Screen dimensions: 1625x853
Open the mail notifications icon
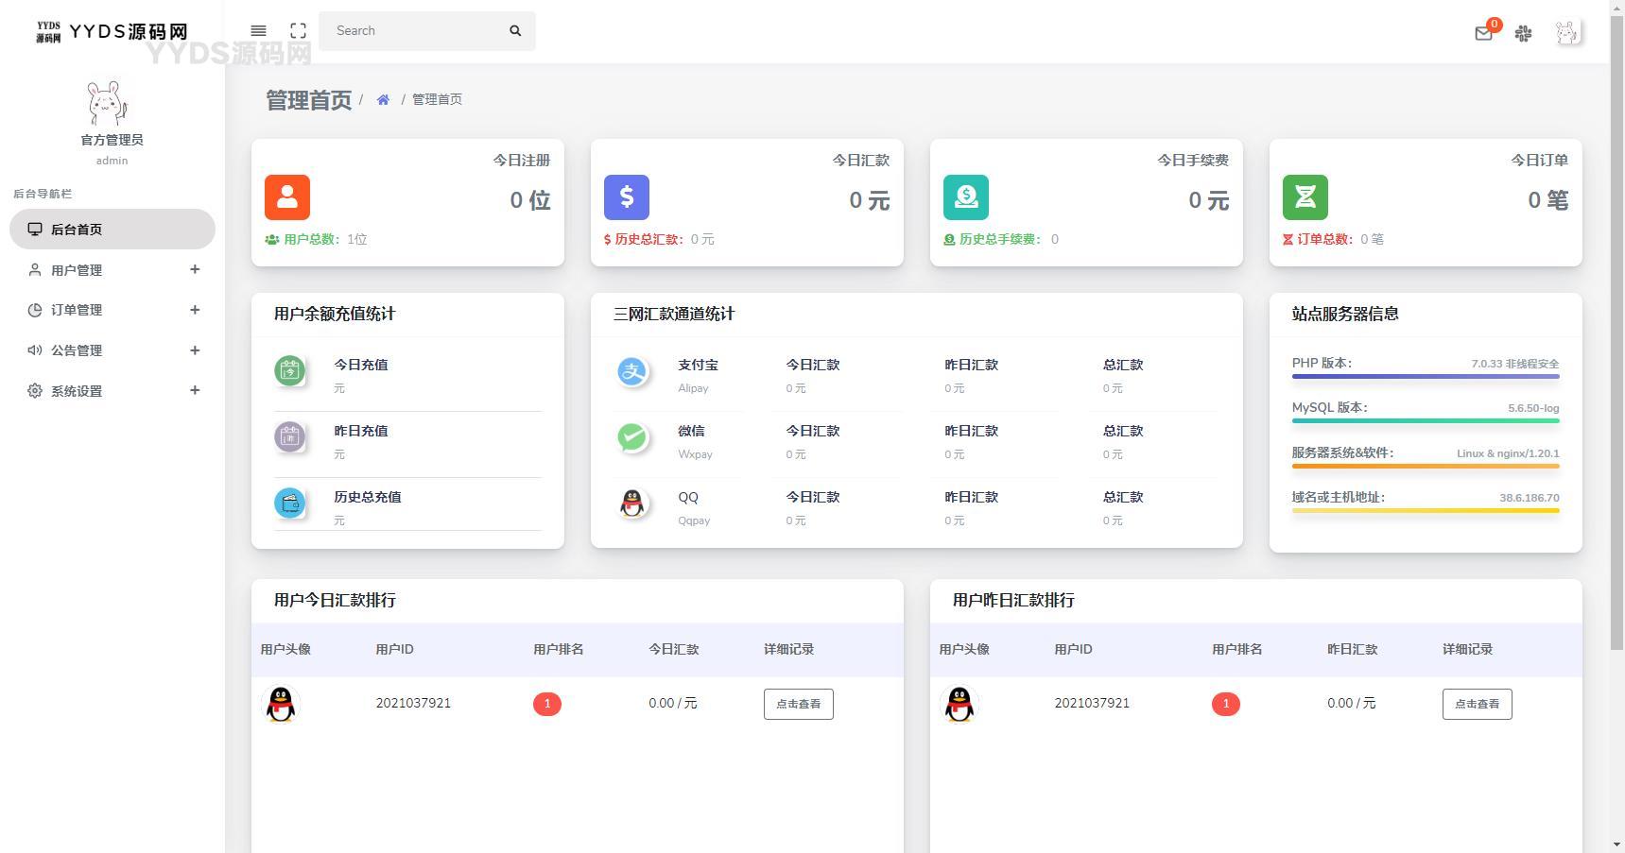pyautogui.click(x=1483, y=33)
